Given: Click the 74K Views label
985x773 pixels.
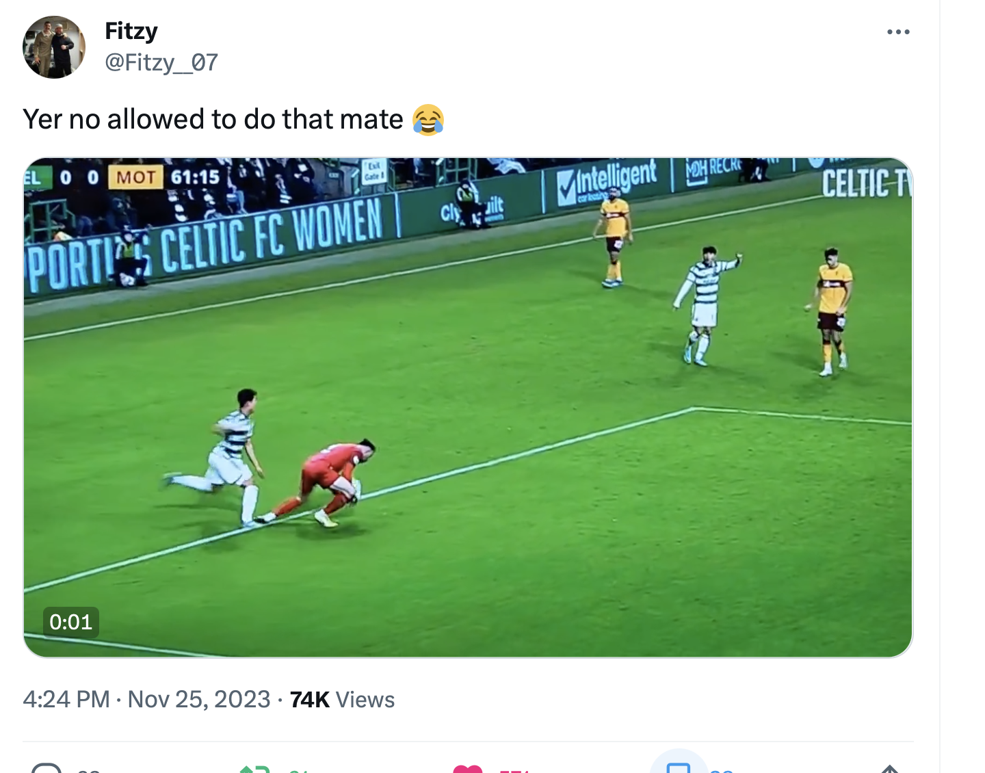Looking at the screenshot, I should pos(342,699).
